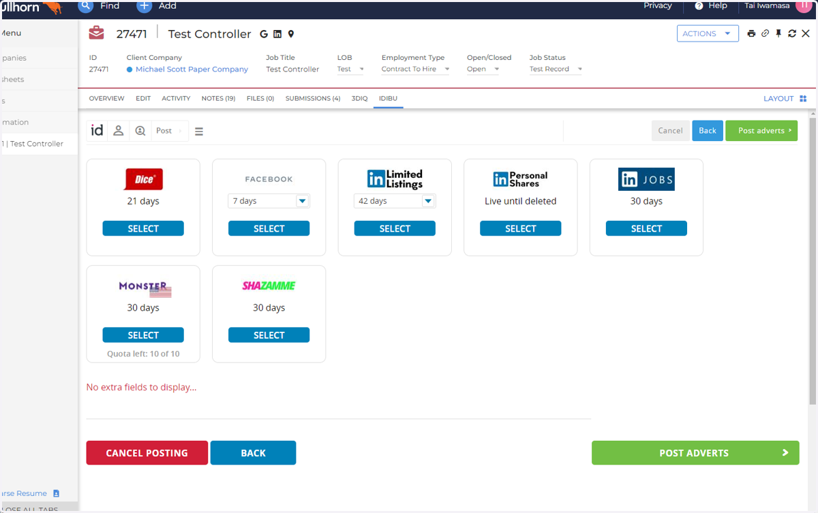Click the LinkedIn Limited Listings logo

pyautogui.click(x=395, y=179)
